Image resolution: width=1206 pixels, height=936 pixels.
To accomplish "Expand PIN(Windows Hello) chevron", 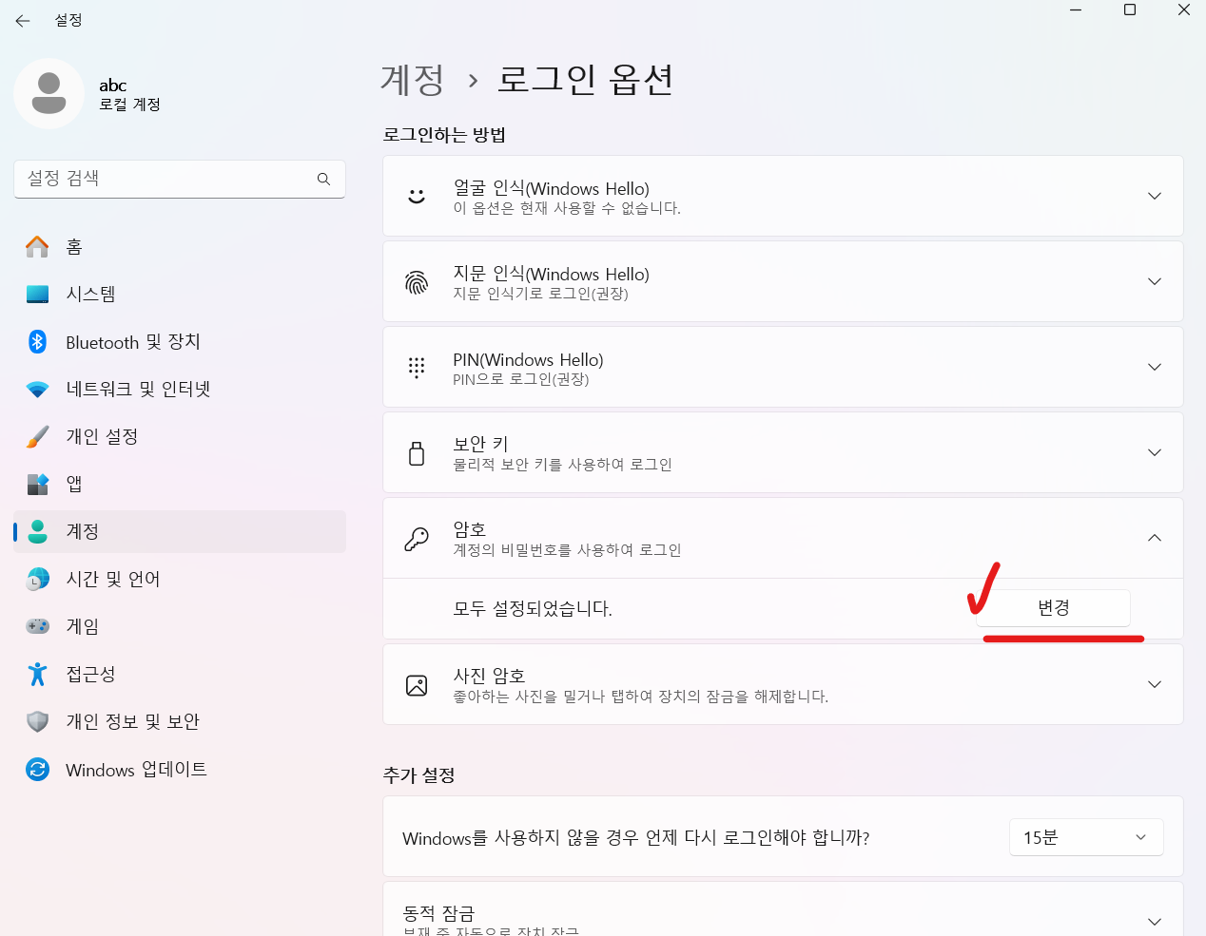I will click(x=1155, y=367).
